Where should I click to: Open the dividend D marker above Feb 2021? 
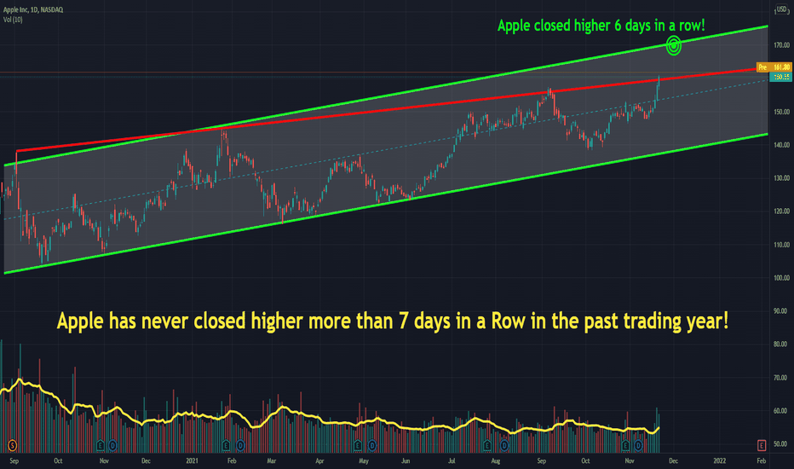(x=240, y=446)
